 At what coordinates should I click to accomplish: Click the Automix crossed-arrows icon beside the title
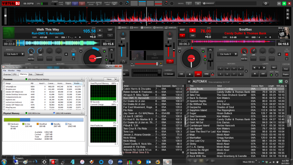189,81
